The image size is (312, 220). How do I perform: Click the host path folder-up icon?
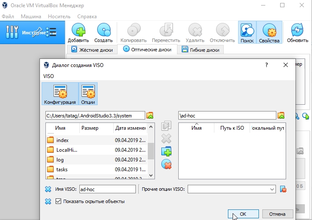[x=150, y=115]
